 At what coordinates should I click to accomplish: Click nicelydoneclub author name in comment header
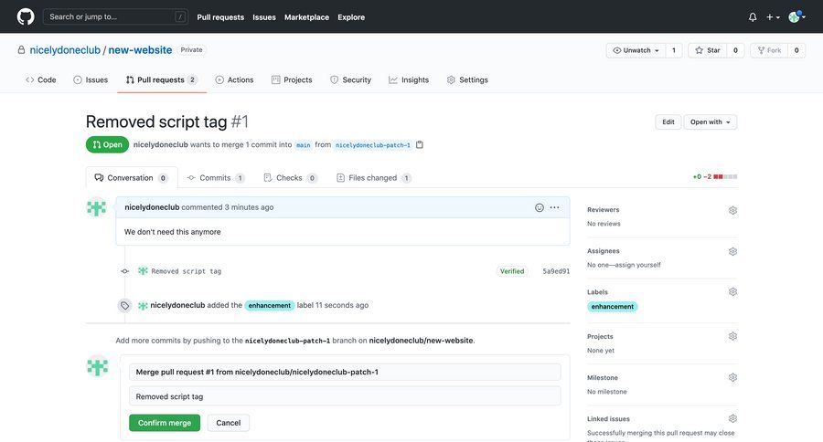click(152, 207)
